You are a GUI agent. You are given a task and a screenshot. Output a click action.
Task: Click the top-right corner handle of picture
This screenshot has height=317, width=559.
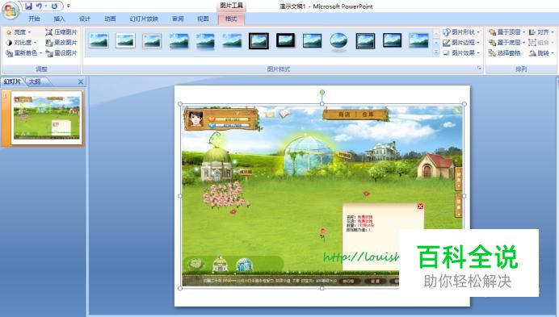(x=464, y=104)
